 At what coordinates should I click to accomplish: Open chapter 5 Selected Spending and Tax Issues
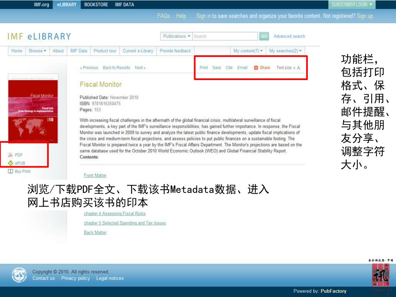125,223
